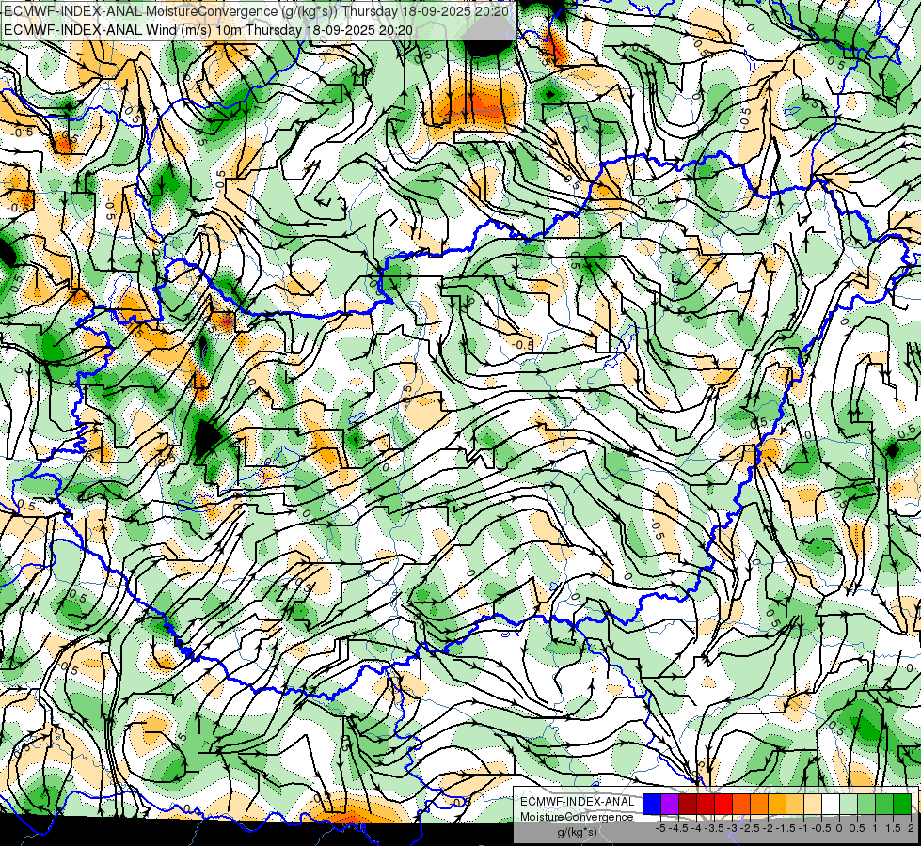
Task: Click the darkest green swatch ending at 2
Action: (x=902, y=805)
